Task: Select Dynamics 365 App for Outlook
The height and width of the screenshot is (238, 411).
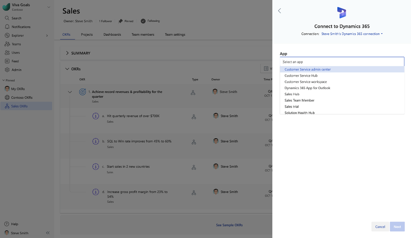Action: click(x=342, y=88)
